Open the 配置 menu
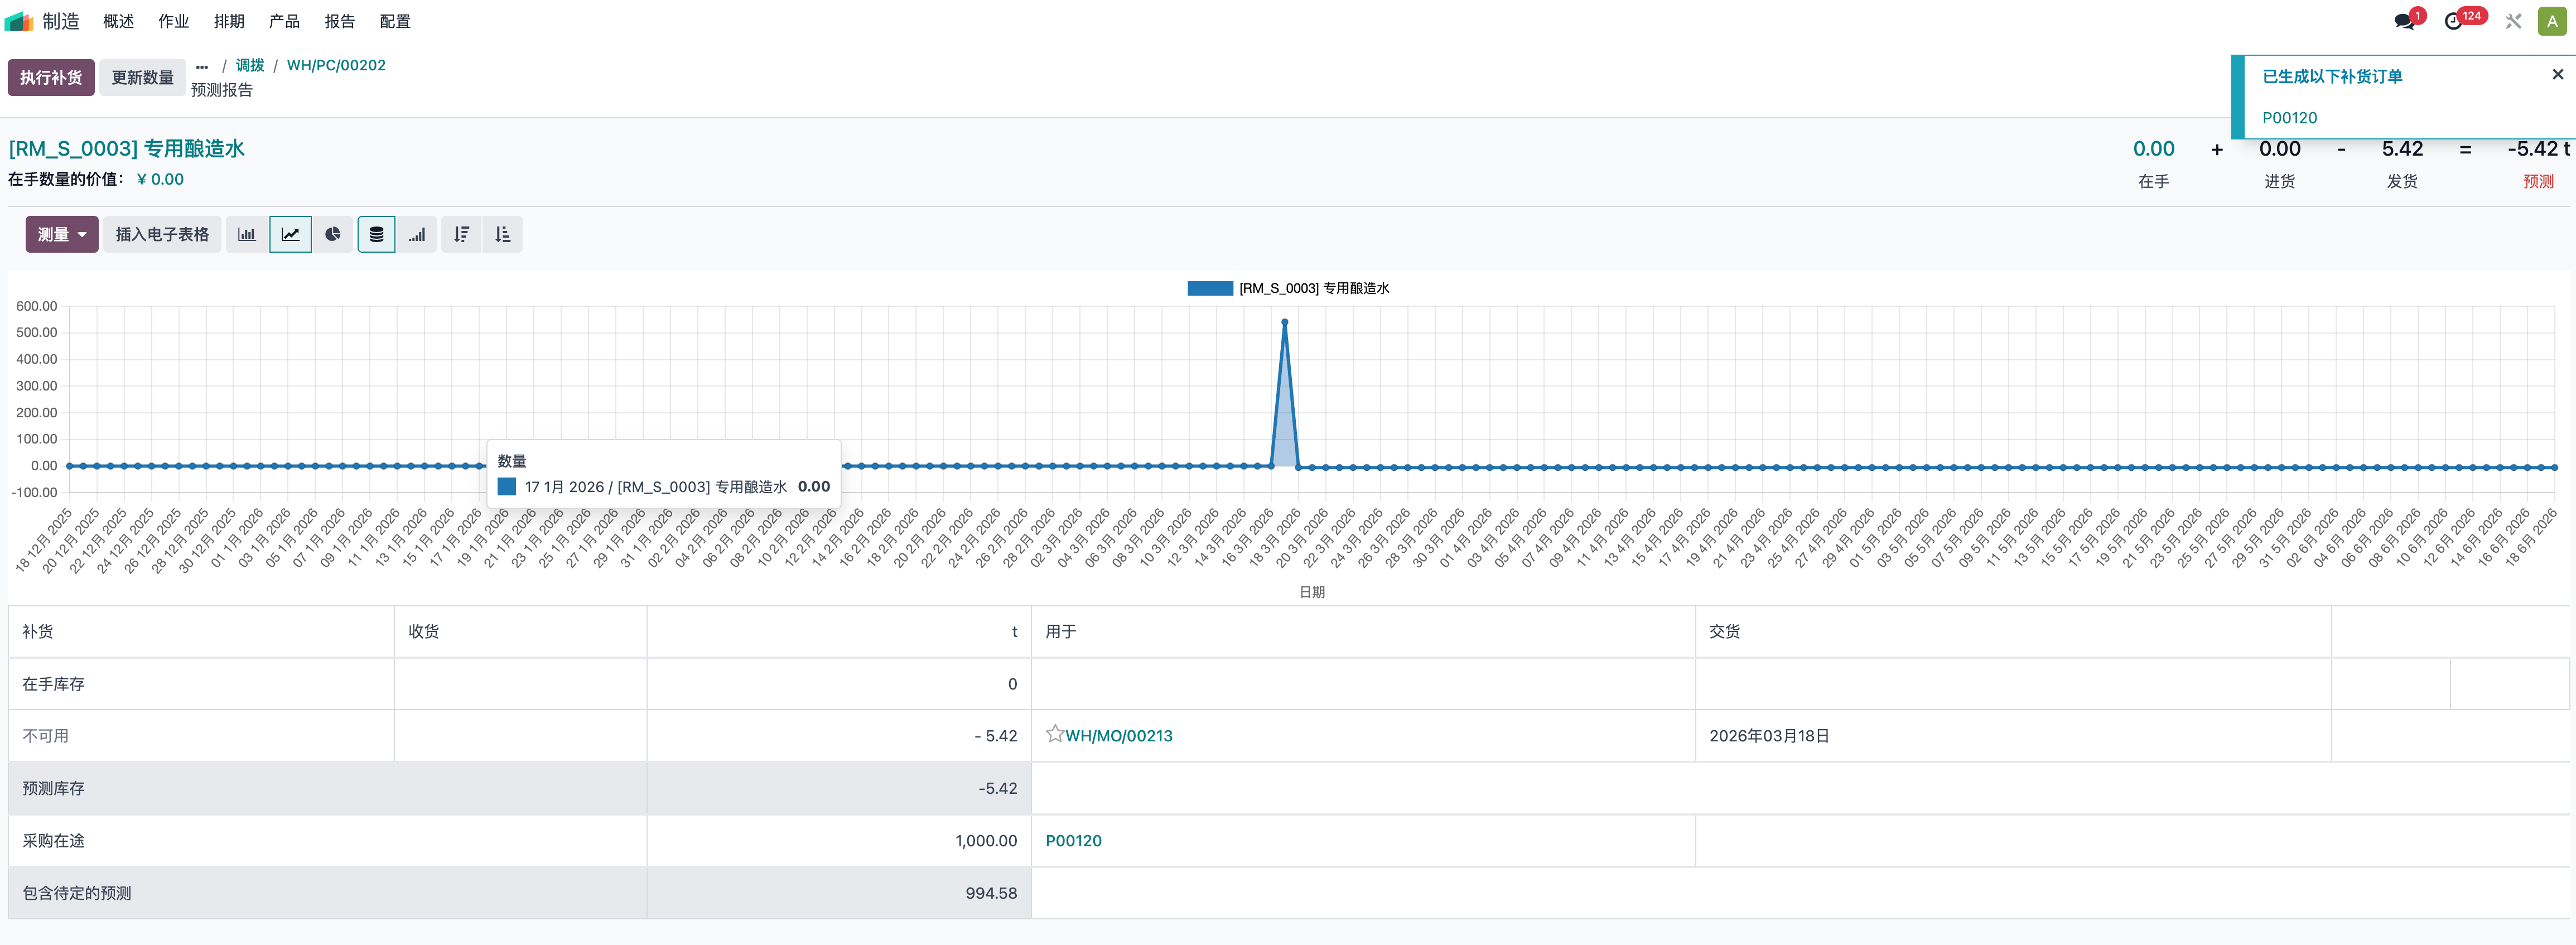 [x=395, y=21]
